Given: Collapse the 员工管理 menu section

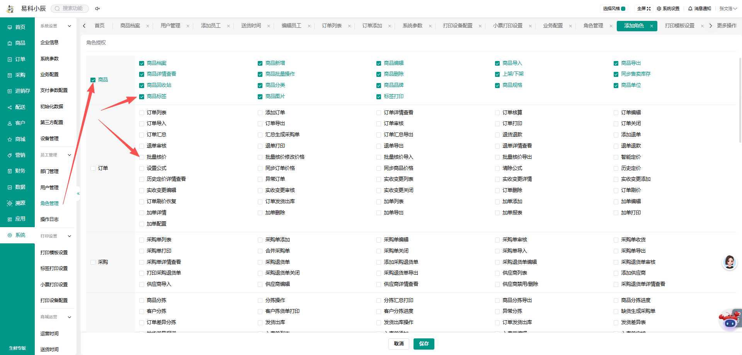Looking at the screenshot, I should (70, 155).
